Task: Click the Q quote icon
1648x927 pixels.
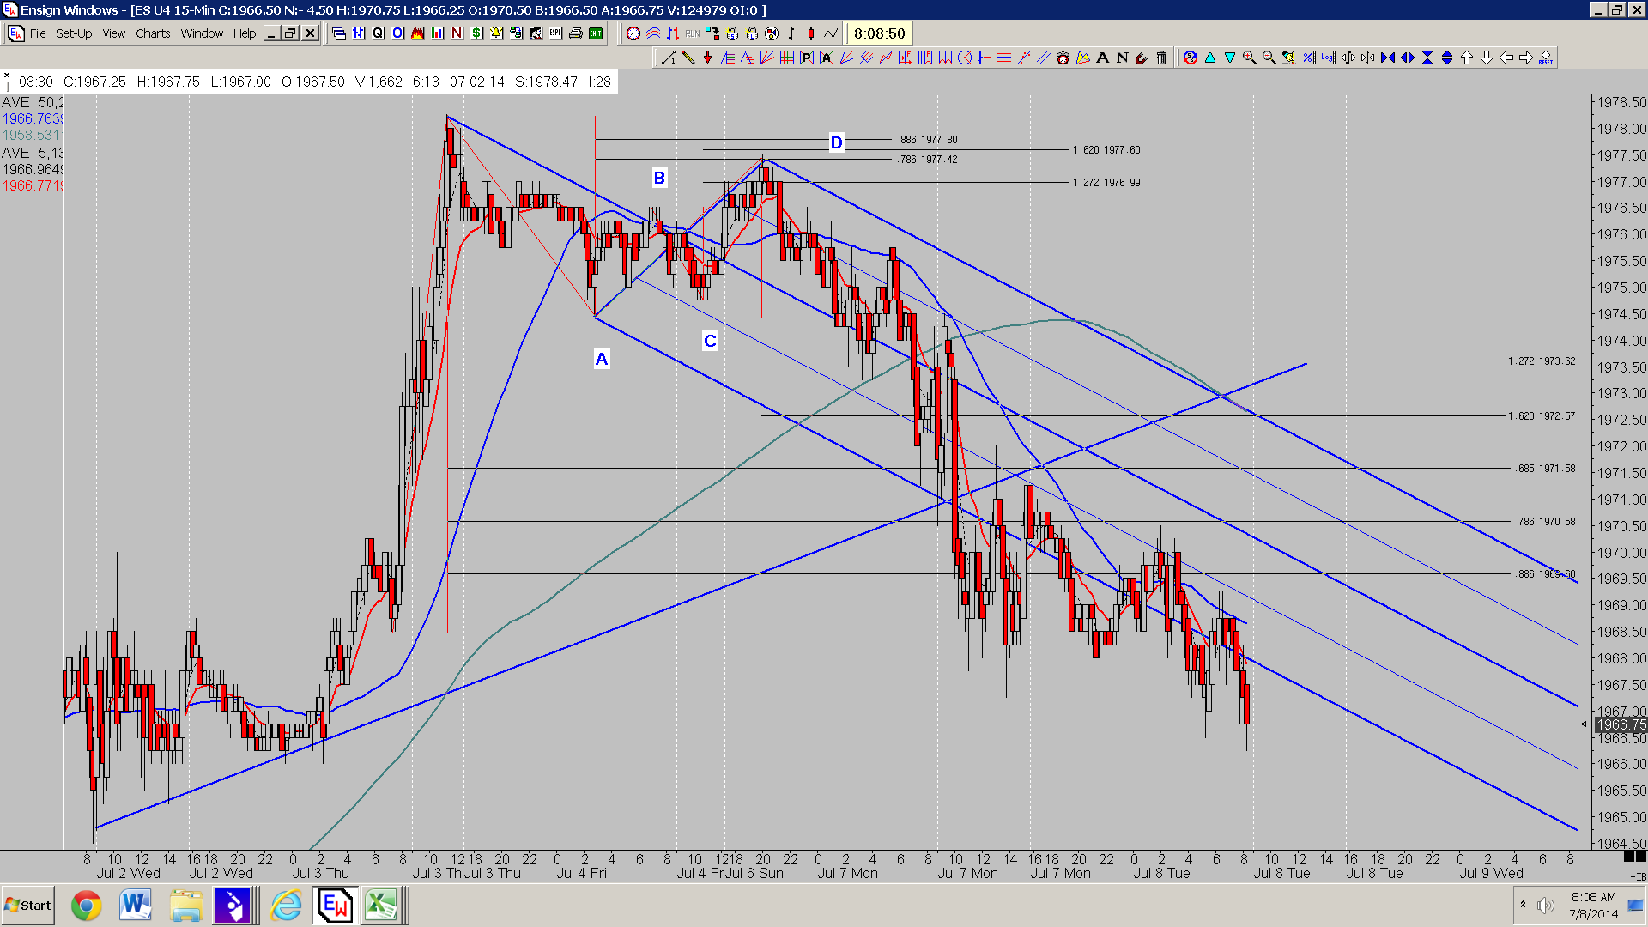Action: (379, 33)
